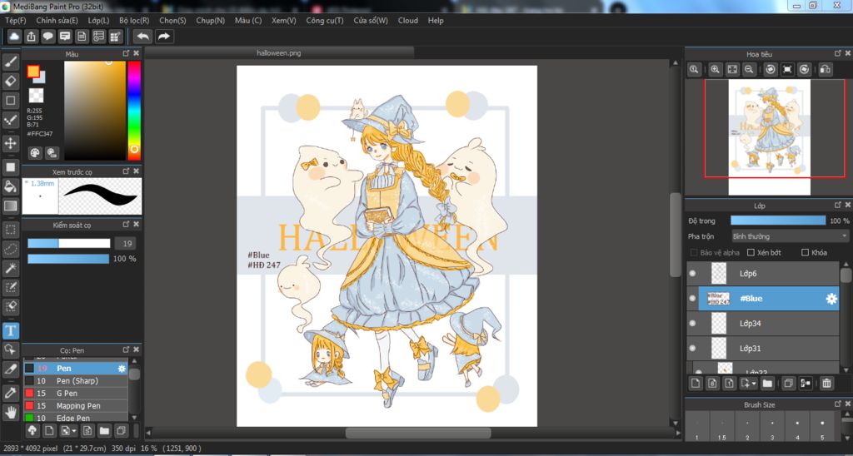Rotate canvas right in navigator

point(804,69)
